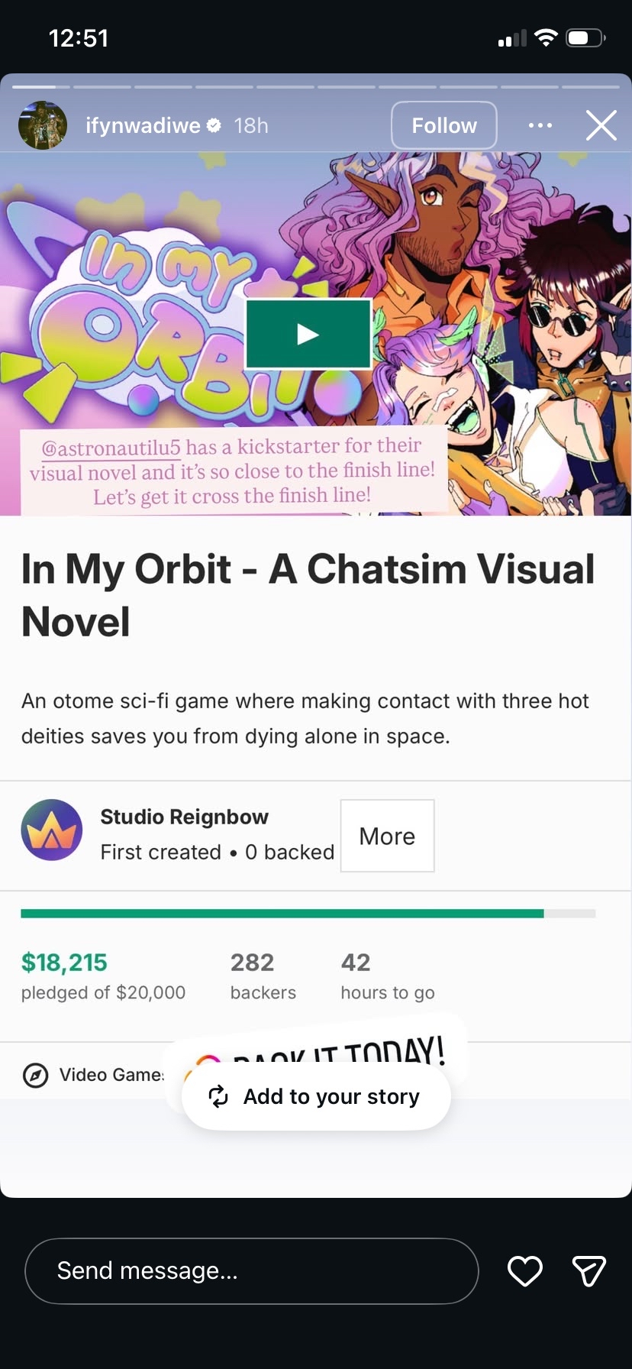
Task: Expand creator details with More button
Action: click(x=387, y=836)
